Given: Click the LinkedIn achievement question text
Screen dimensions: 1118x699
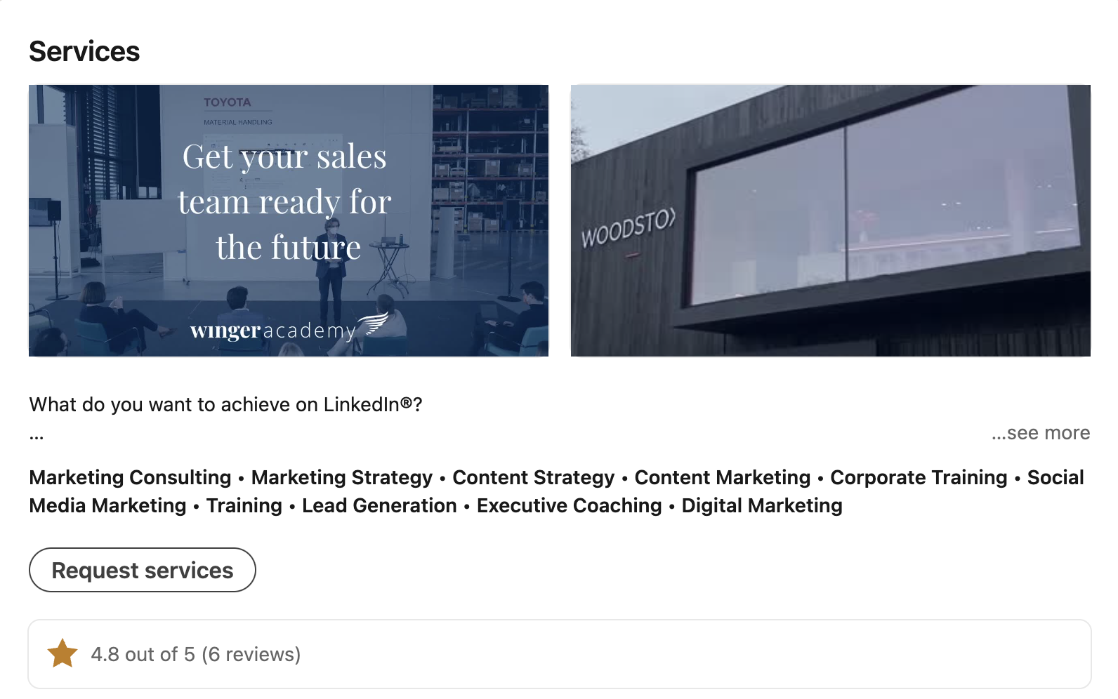Looking at the screenshot, I should (x=225, y=404).
